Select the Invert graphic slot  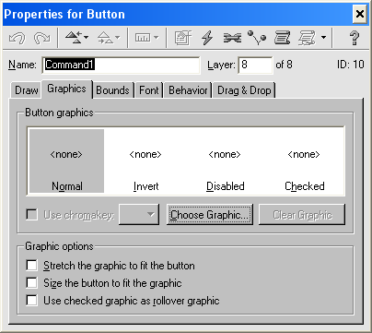tap(145, 161)
